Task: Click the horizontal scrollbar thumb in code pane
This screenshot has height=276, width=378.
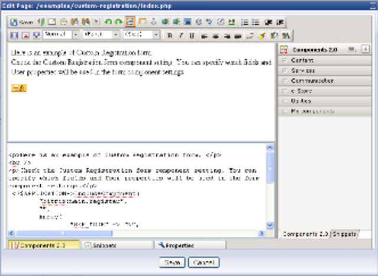Action: click(64, 233)
